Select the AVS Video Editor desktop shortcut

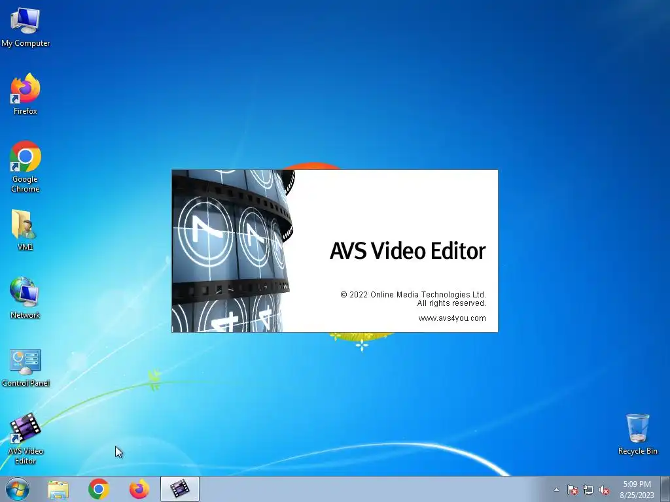click(x=26, y=439)
